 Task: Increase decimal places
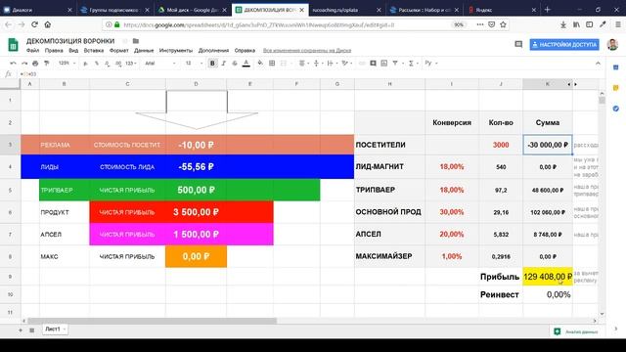click(118, 63)
